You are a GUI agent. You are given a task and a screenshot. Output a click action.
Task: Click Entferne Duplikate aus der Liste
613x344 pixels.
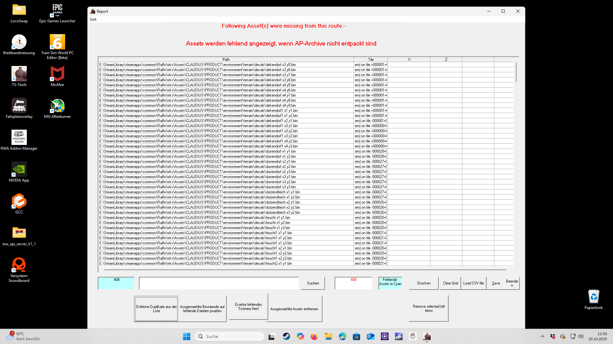tap(156, 309)
